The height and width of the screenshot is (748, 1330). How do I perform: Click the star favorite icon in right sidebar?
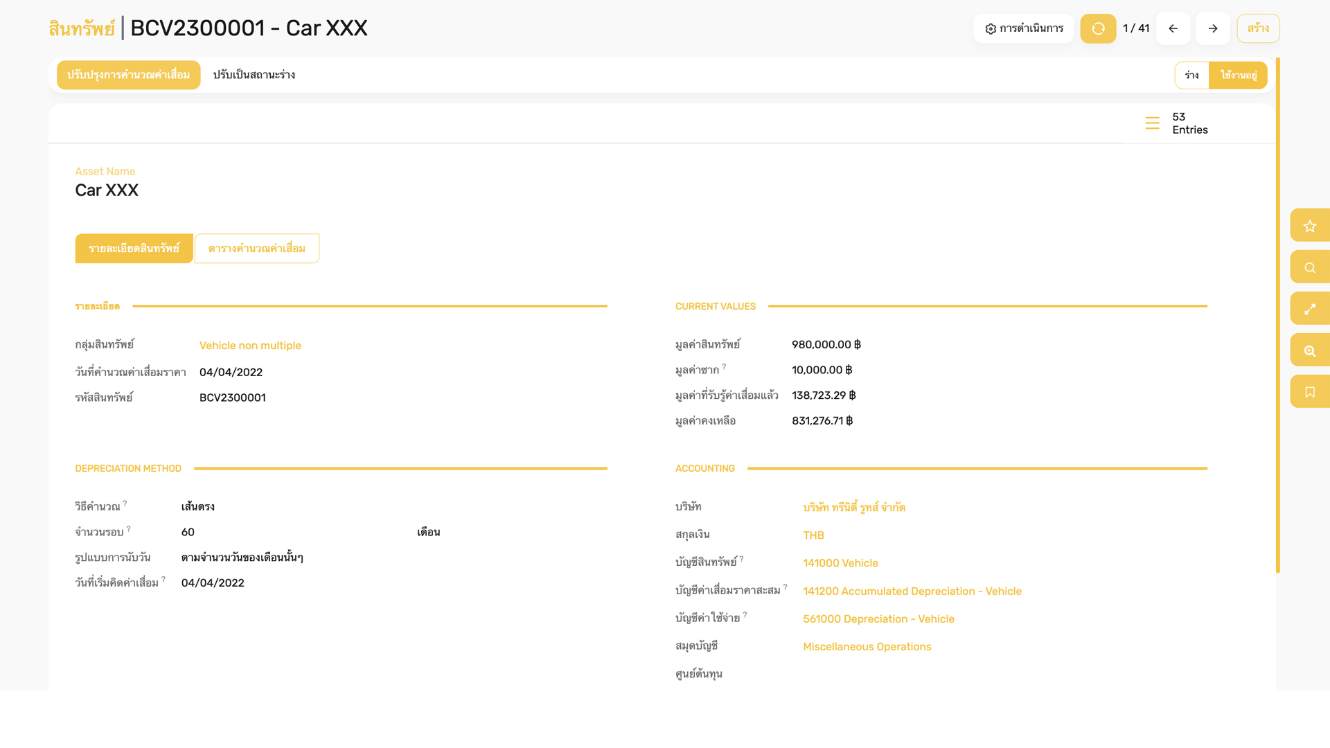pos(1309,226)
